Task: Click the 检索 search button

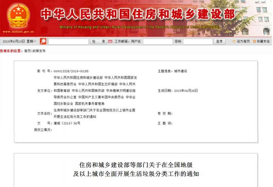Action: pos(99,41)
